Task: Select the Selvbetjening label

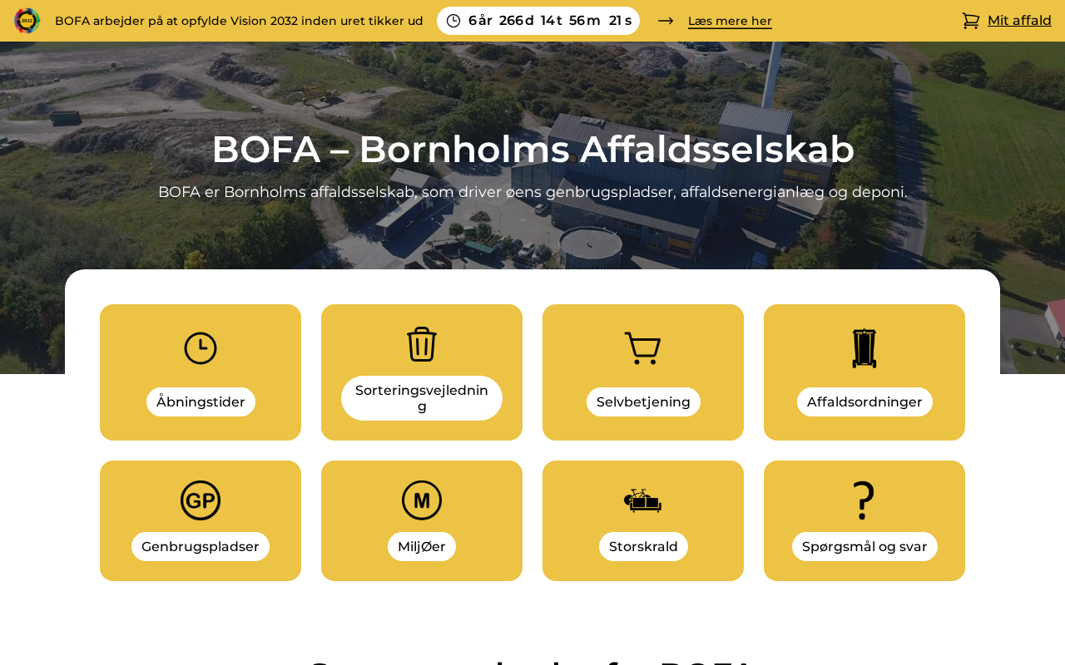Action: pyautogui.click(x=643, y=402)
